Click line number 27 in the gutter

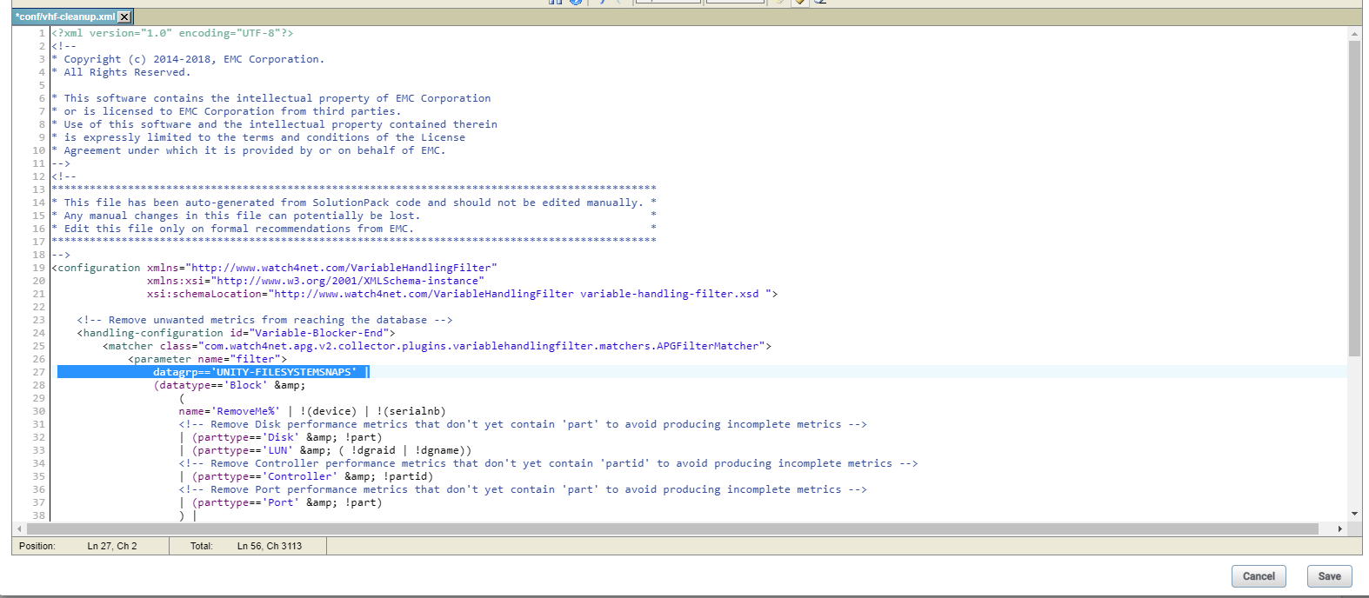coord(38,372)
